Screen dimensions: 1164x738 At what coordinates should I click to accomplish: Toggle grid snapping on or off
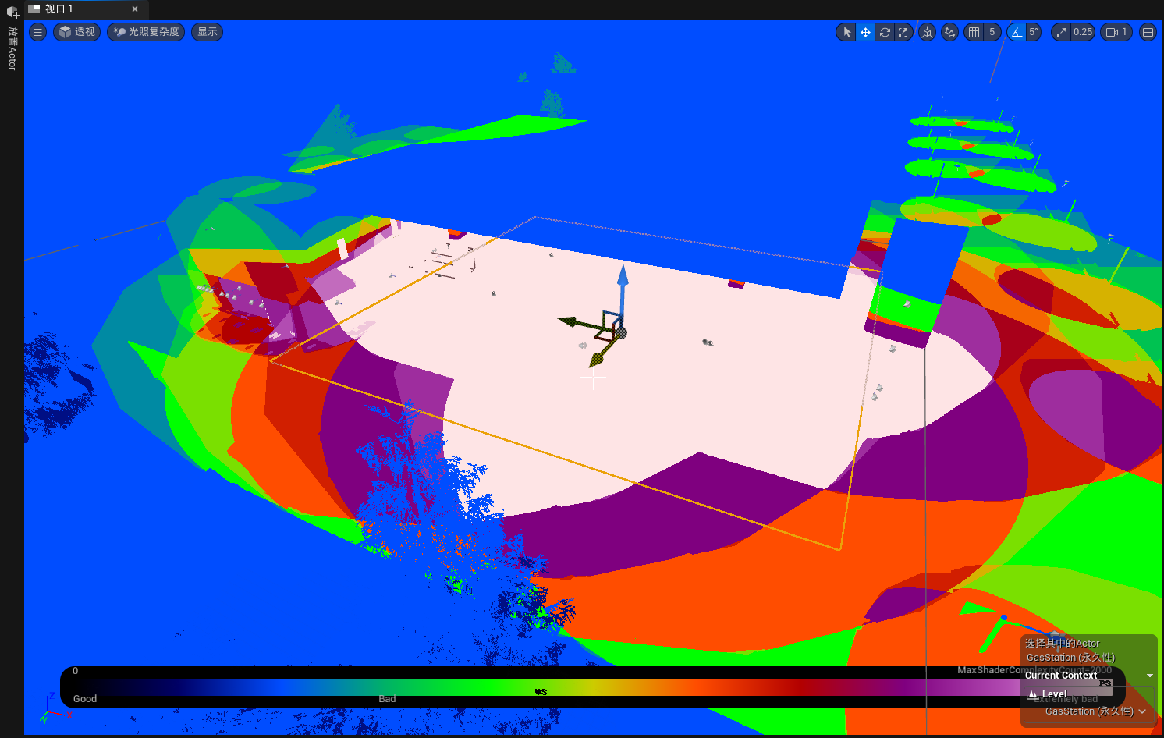(x=974, y=32)
